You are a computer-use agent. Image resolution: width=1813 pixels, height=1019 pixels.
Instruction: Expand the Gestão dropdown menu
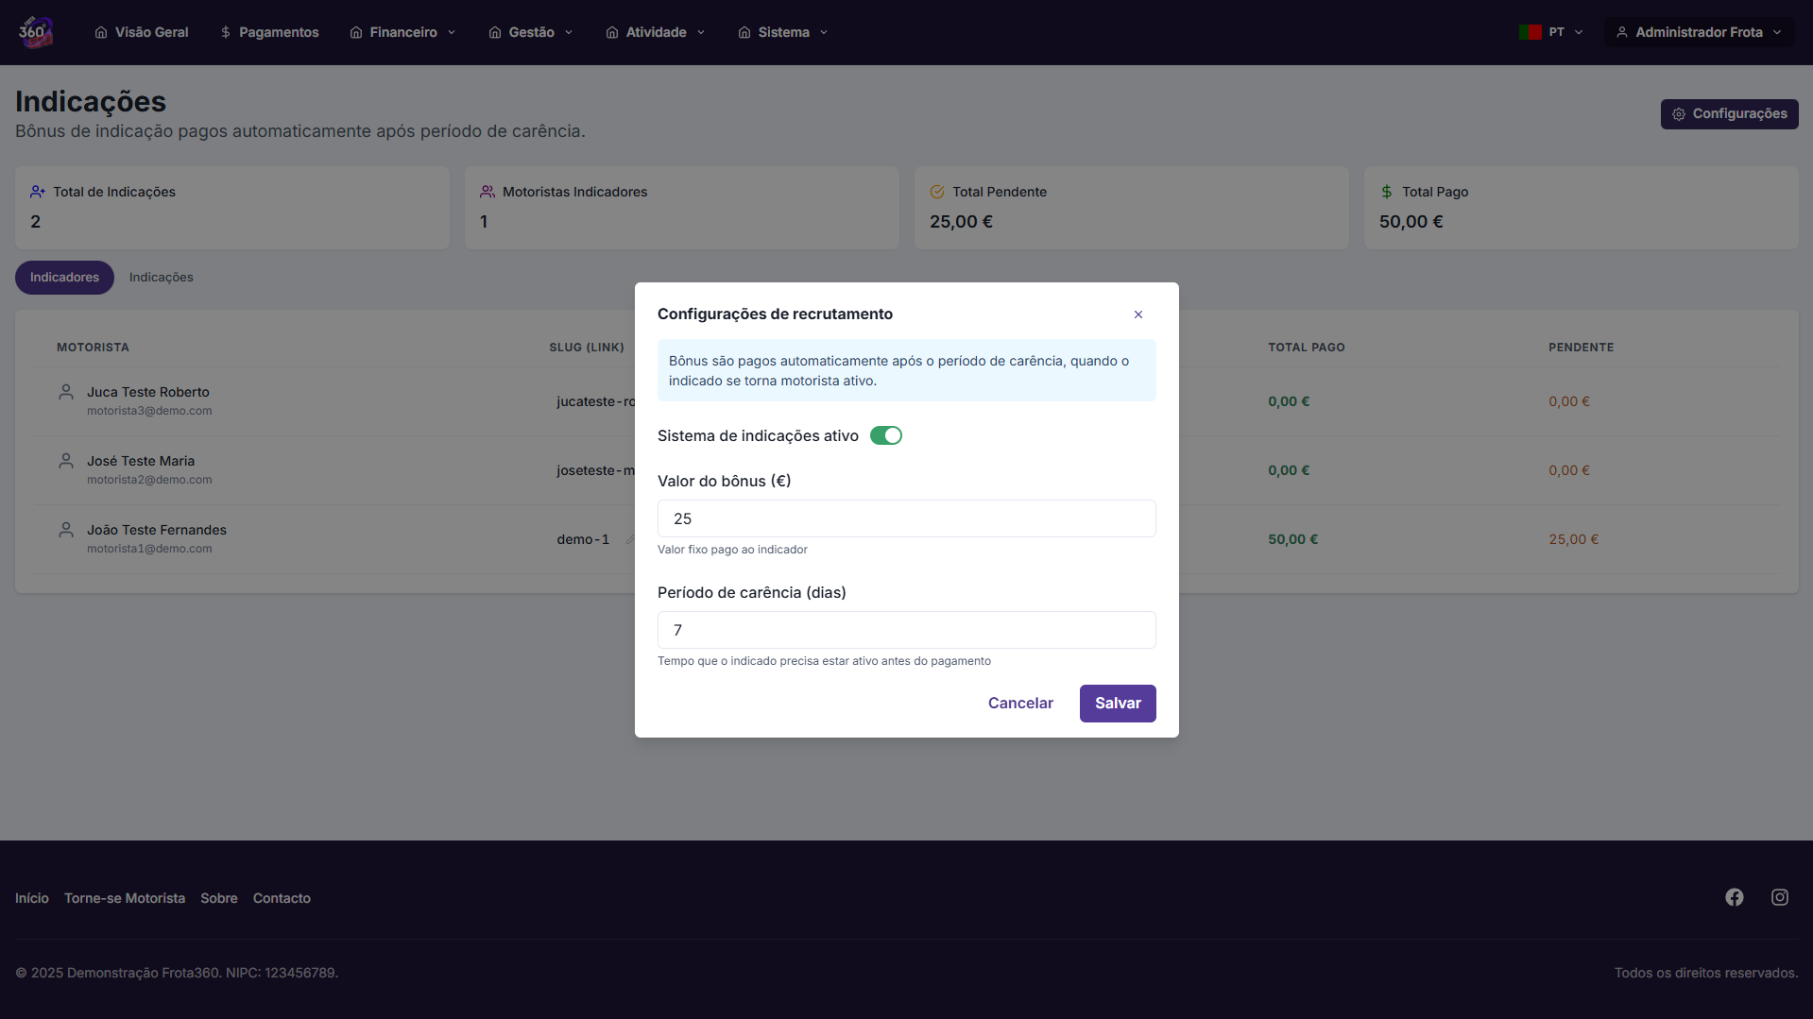point(531,32)
